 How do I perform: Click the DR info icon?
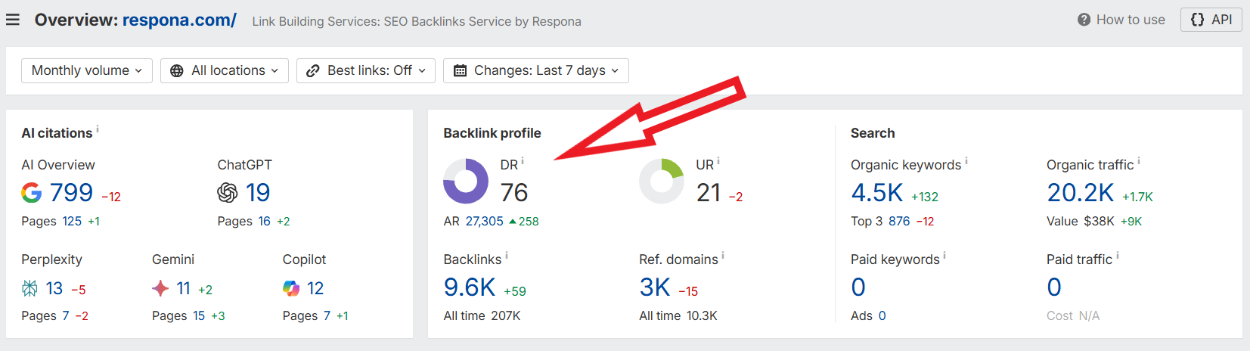(x=523, y=161)
